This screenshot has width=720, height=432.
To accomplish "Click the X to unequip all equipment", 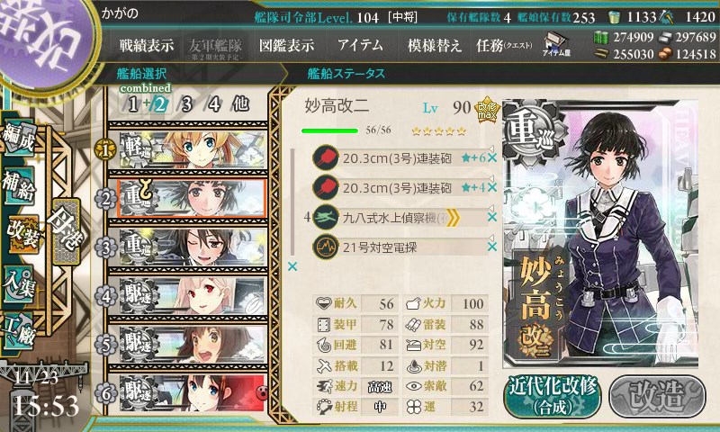I will pos(292,266).
